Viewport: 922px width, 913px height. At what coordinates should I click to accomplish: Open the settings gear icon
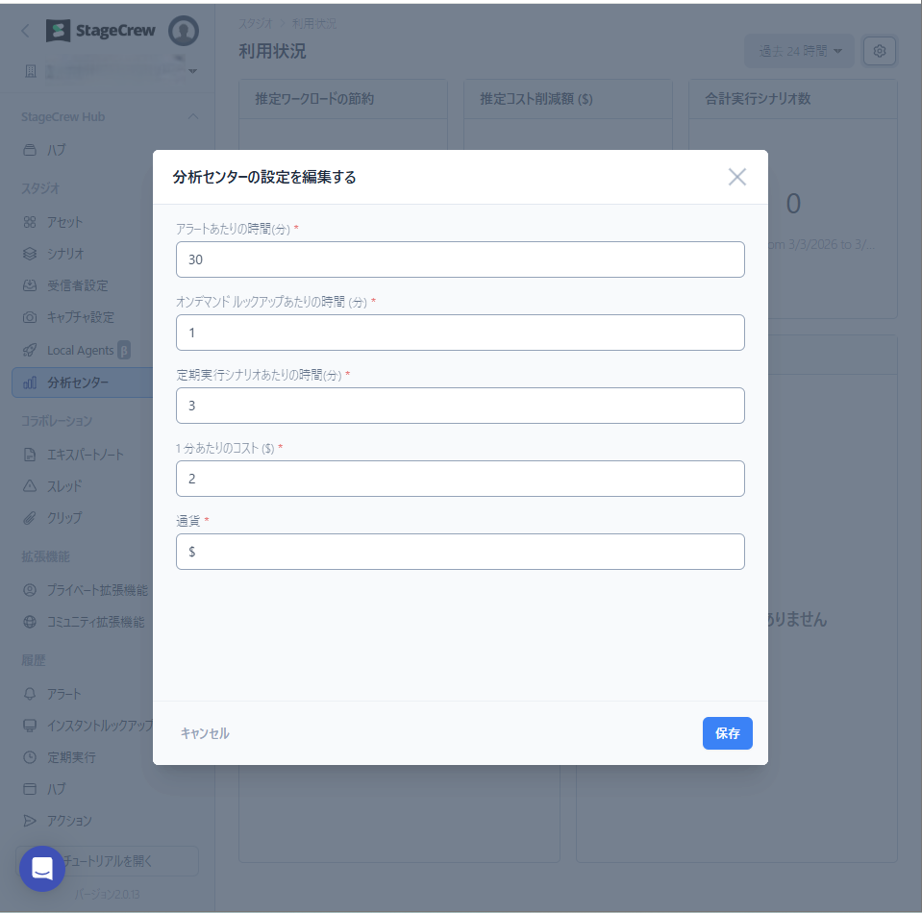point(879,51)
